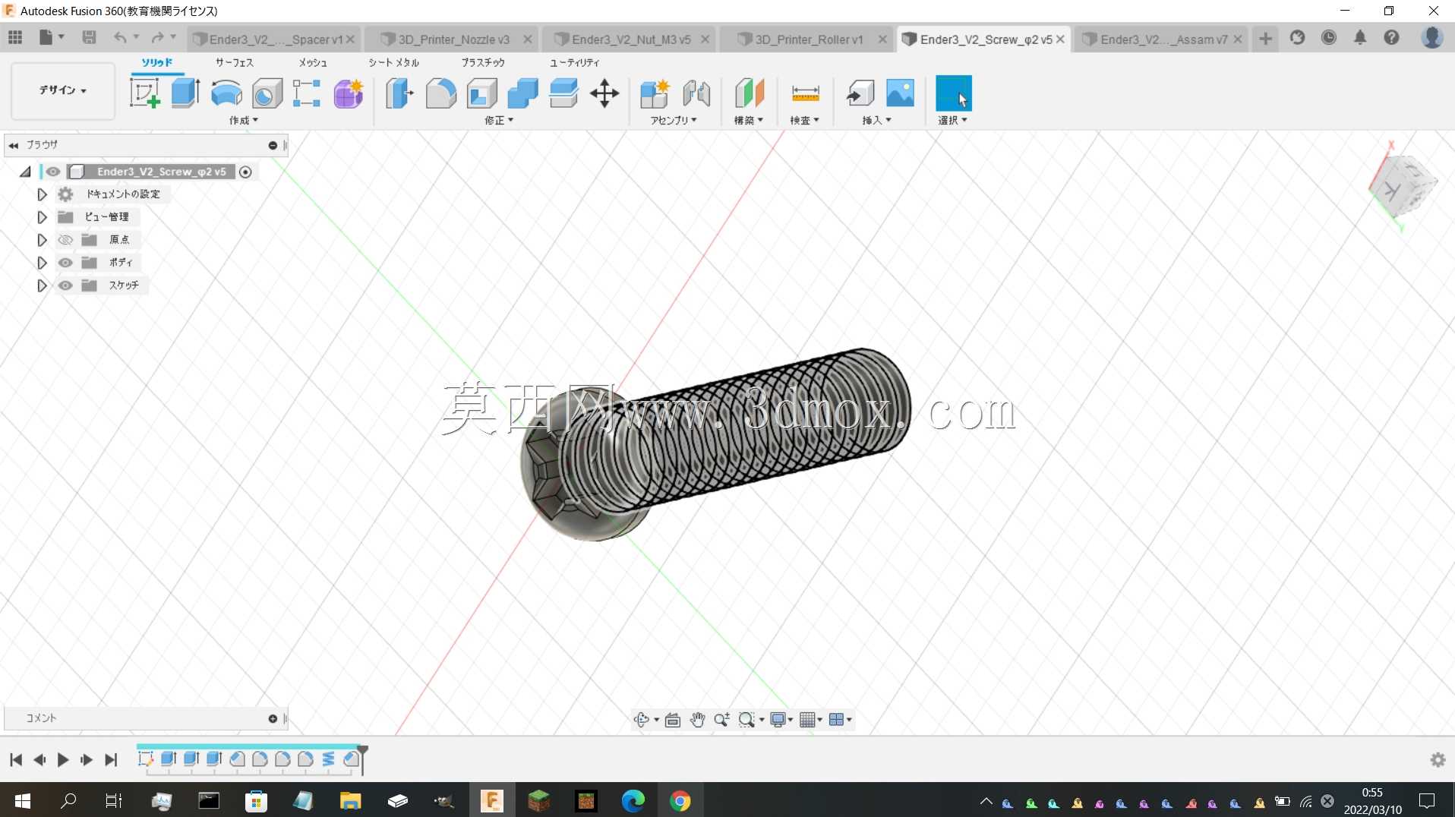Select the Create Sketch tool
1455x817 pixels.
[144, 93]
